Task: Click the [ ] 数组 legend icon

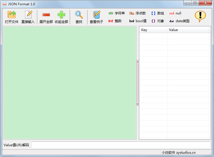Action: (153, 13)
